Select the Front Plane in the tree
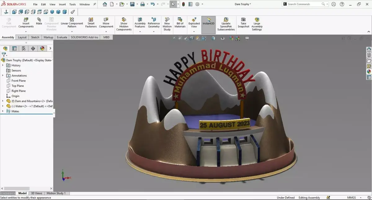Viewport: 372px width, 200px height. (19, 81)
